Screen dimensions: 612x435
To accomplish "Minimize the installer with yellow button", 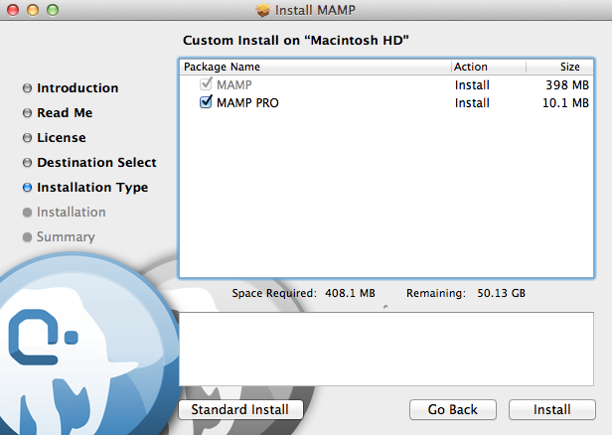I will pyautogui.click(x=33, y=10).
